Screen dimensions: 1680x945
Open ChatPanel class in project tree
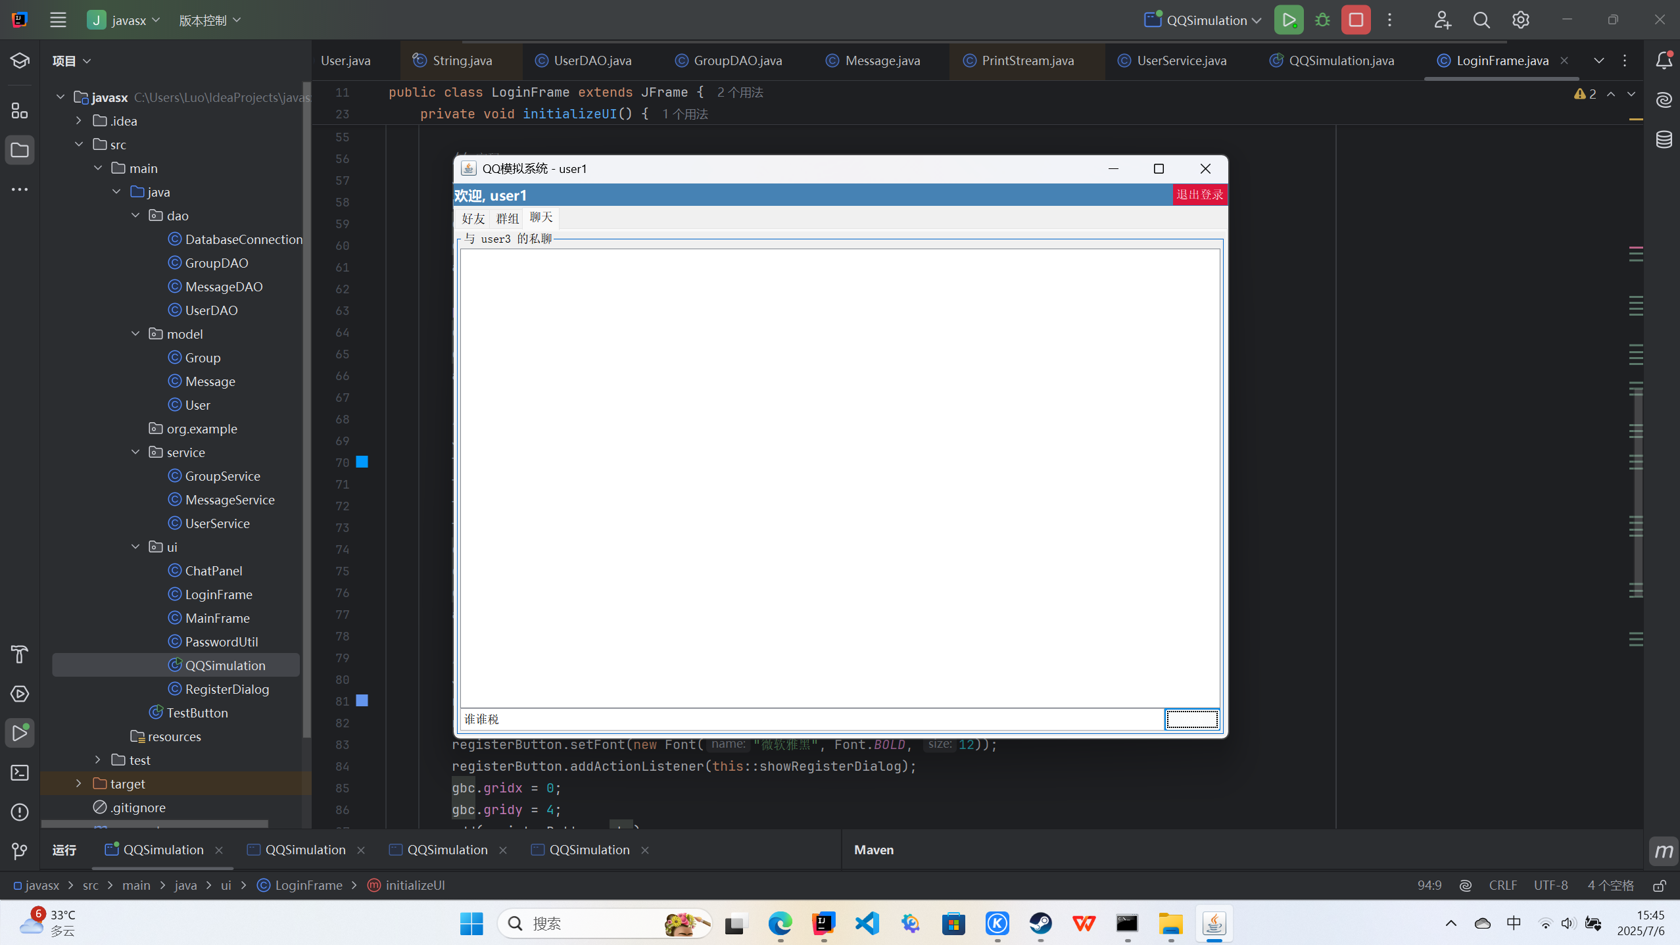[213, 571]
